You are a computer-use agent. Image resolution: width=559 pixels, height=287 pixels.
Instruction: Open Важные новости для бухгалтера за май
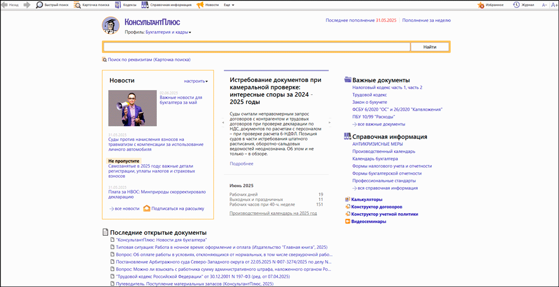click(x=181, y=100)
